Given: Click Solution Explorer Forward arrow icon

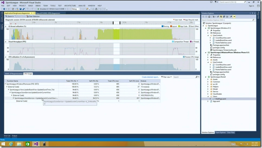Looking at the screenshot, I should click(x=206, y=17).
